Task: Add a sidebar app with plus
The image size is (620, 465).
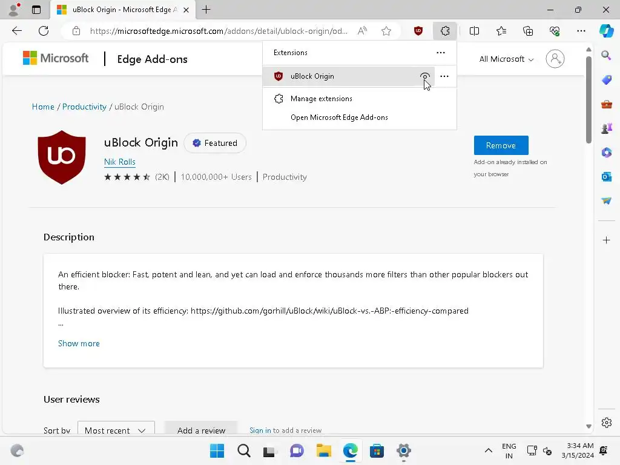Action: click(606, 240)
